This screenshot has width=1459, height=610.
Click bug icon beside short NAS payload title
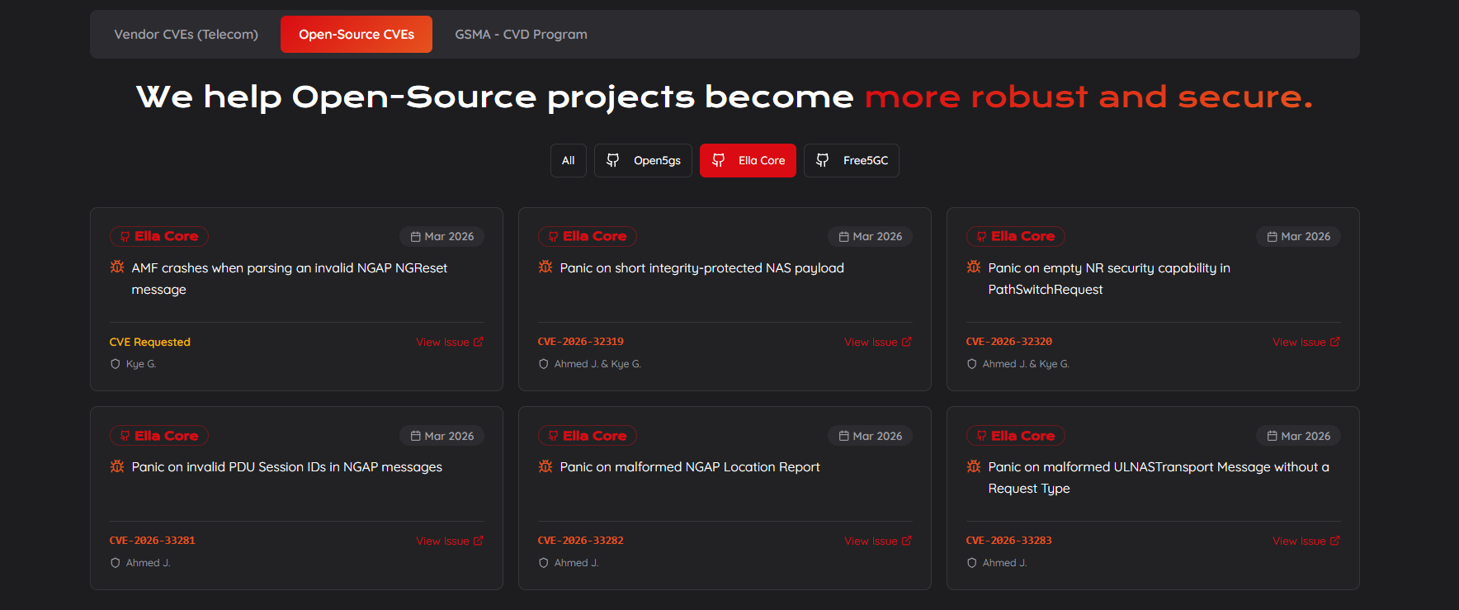[545, 267]
